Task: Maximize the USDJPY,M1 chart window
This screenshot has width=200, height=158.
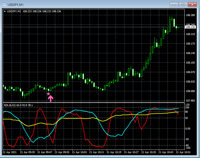Action: (x=183, y=5)
